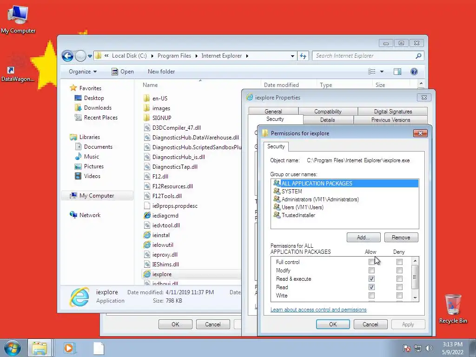Click New folder in Explorer toolbar
The height and width of the screenshot is (357, 476).
(x=161, y=72)
